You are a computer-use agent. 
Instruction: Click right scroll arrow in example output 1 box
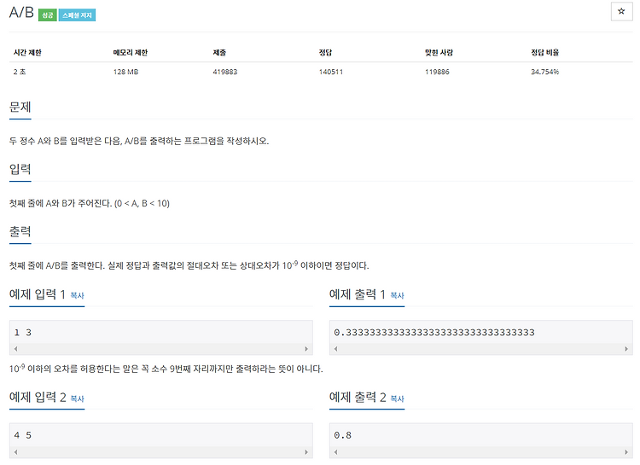tap(626, 349)
